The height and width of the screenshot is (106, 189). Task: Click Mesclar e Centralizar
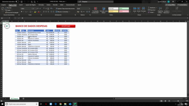[62, 12]
